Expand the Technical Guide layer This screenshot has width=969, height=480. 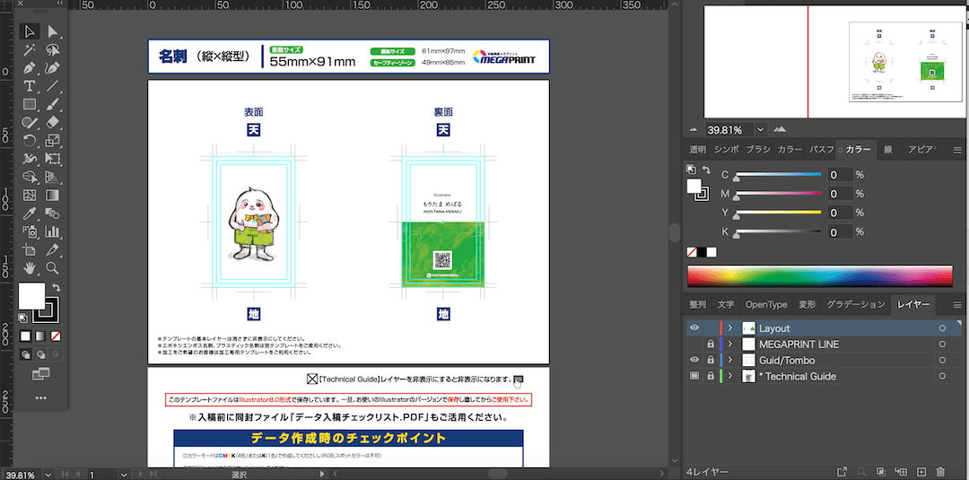(730, 376)
